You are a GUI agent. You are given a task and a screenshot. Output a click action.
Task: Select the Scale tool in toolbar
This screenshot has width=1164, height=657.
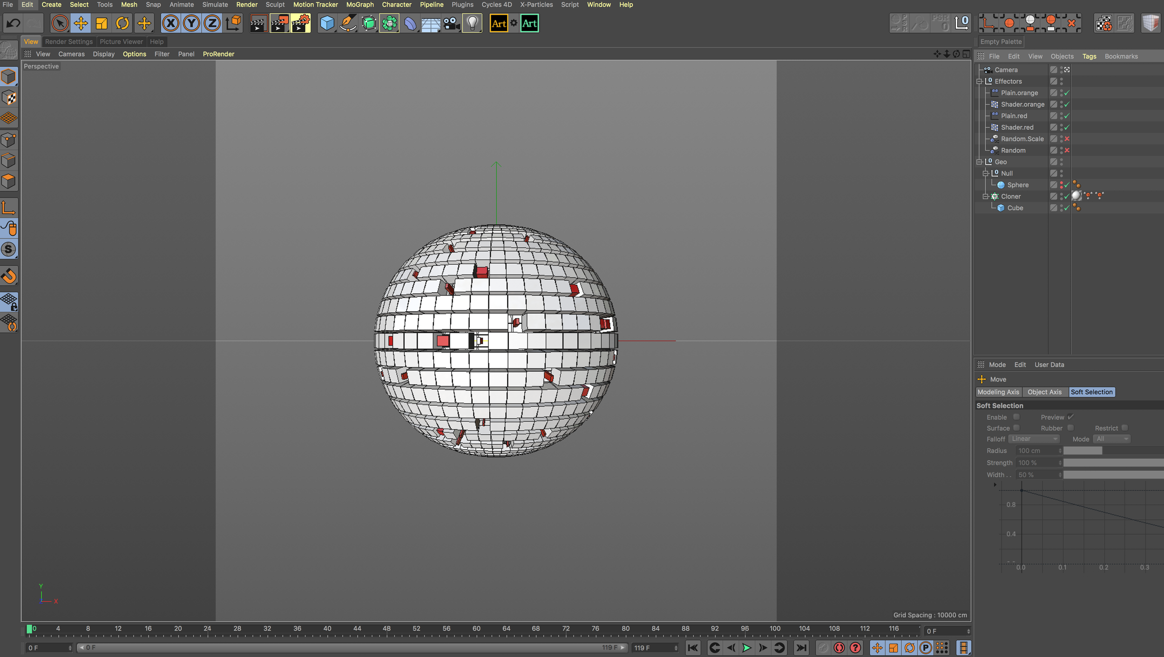102,23
